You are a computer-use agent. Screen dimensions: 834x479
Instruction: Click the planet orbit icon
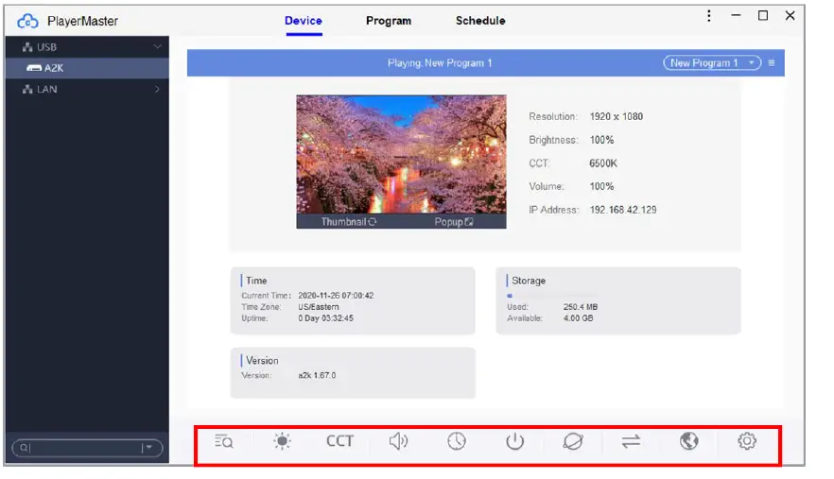(x=573, y=441)
